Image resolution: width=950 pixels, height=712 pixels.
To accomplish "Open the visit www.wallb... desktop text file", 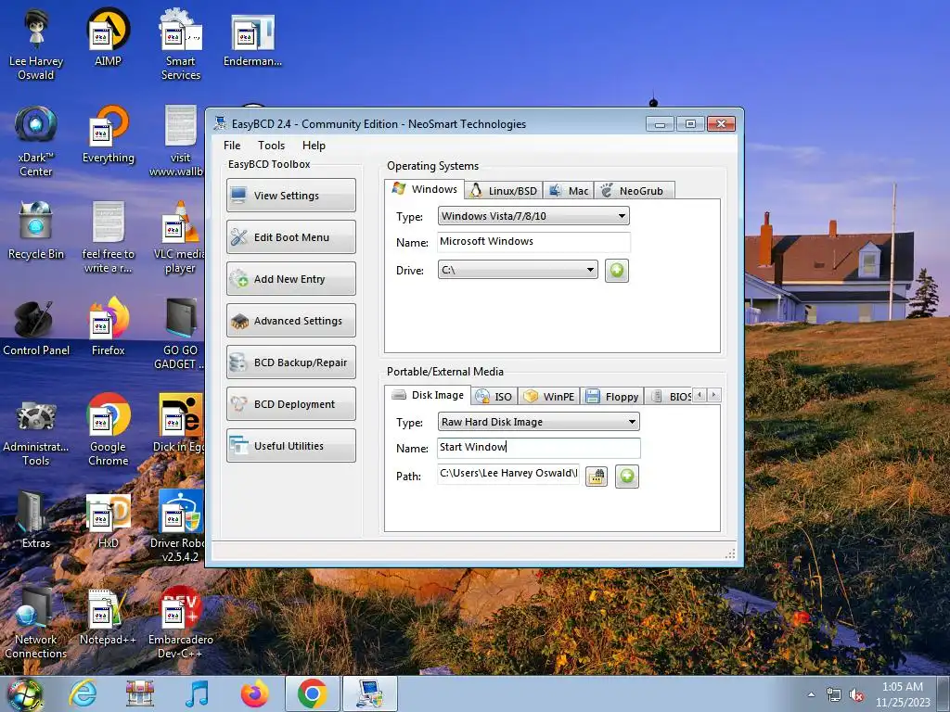I will click(179, 141).
